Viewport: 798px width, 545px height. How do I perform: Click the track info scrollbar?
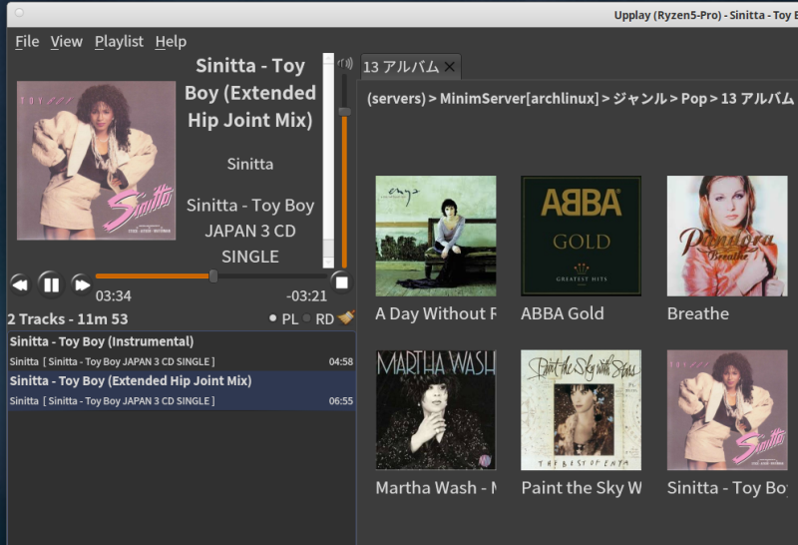pyautogui.click(x=328, y=161)
